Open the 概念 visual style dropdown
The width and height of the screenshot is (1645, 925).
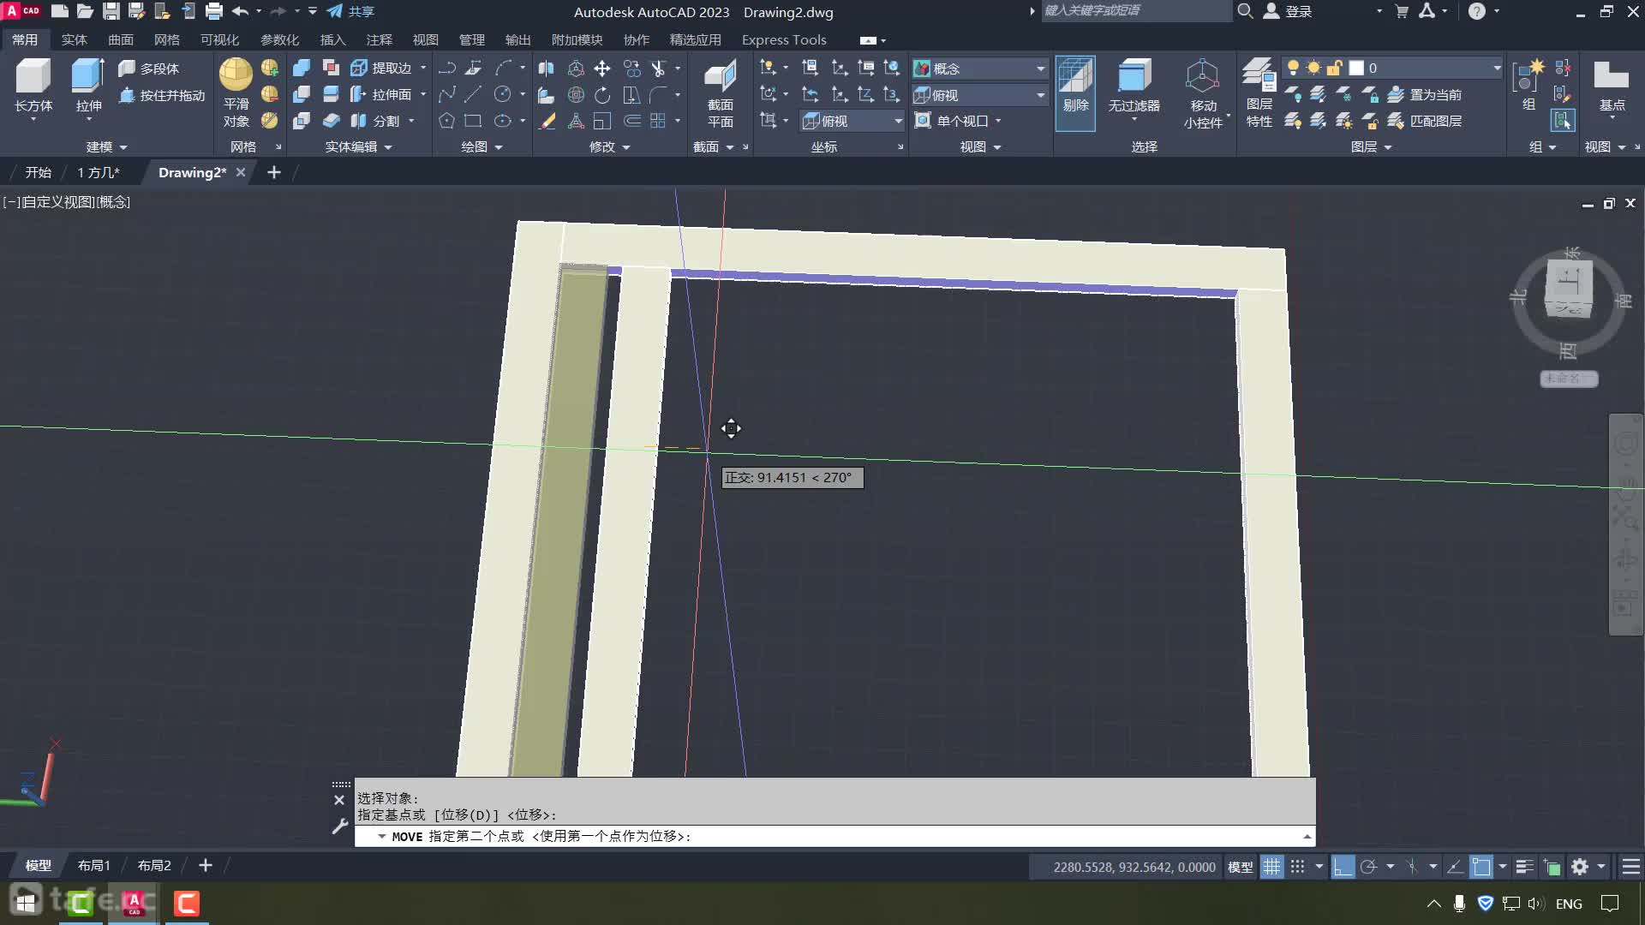tap(980, 68)
